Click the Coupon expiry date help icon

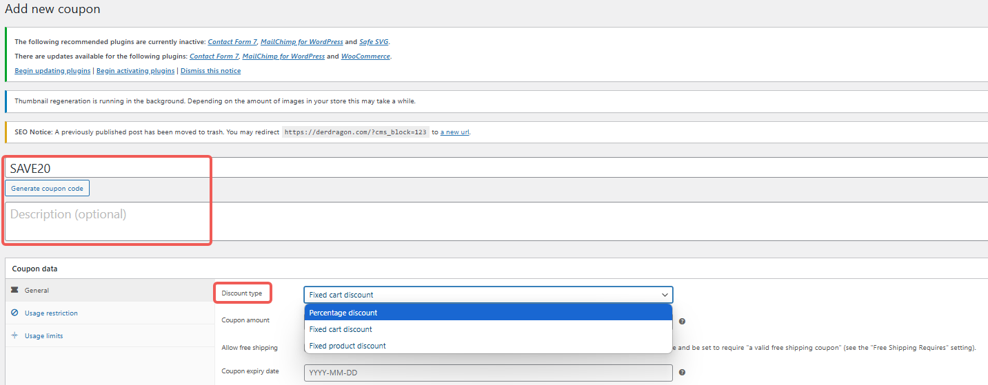coord(682,373)
